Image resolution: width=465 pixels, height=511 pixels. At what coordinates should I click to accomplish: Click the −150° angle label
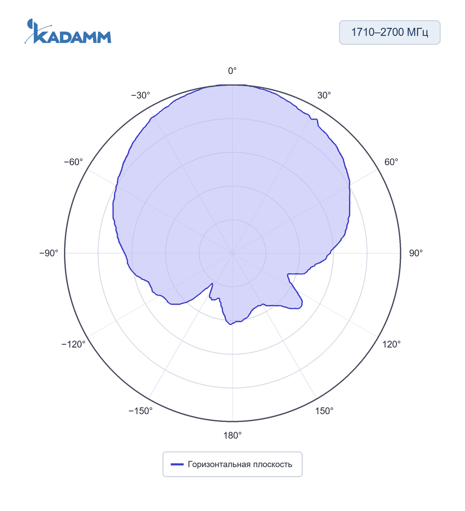point(141,411)
